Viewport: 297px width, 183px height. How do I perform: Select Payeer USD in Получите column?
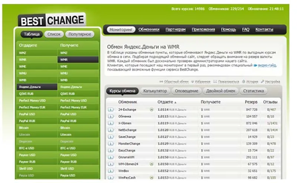coord(78,155)
